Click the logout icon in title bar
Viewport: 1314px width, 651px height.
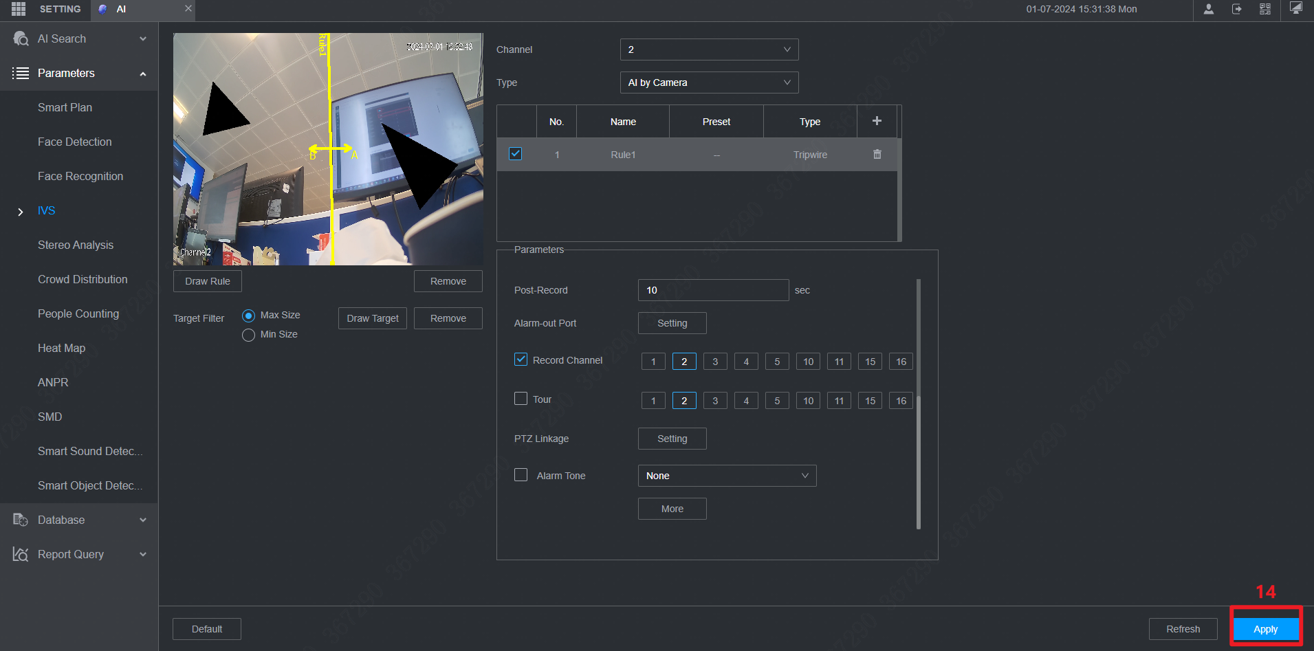click(1236, 10)
